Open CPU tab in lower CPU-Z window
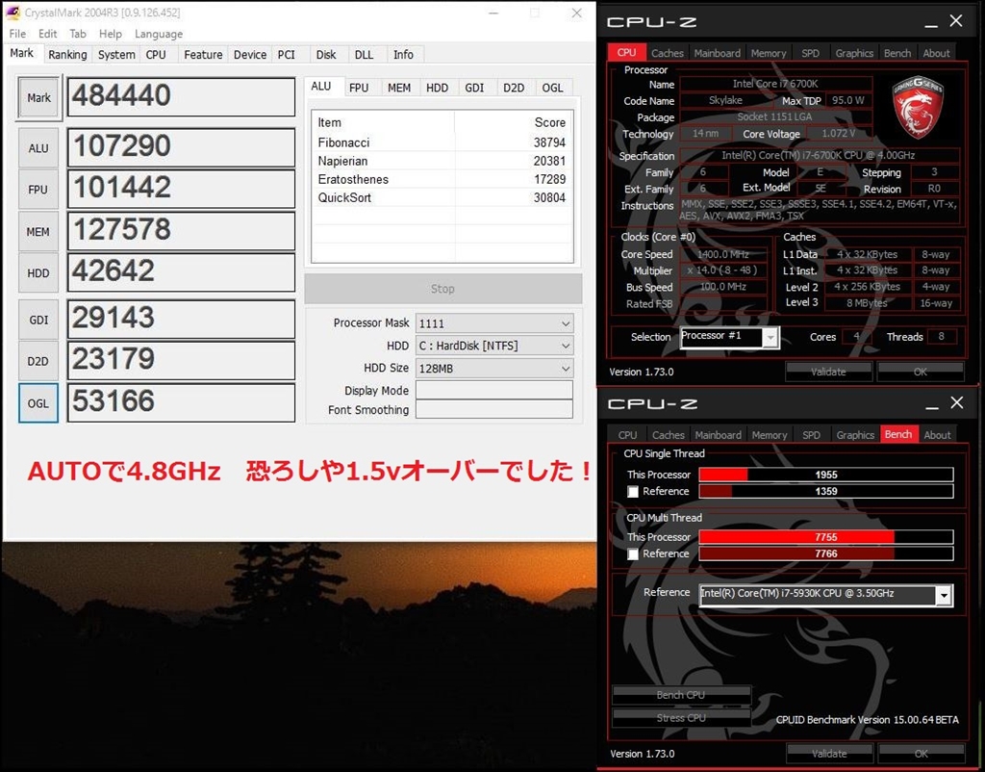 [627, 435]
